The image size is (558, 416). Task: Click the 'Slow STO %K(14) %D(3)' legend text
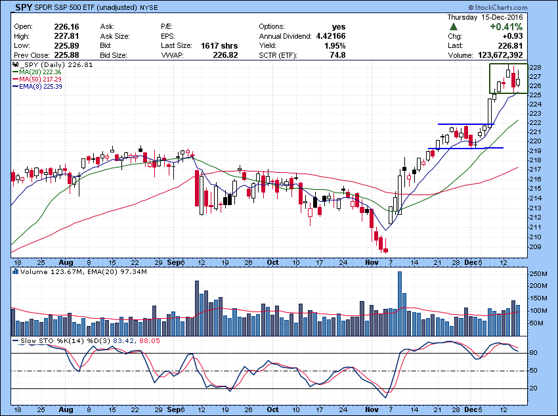point(66,341)
